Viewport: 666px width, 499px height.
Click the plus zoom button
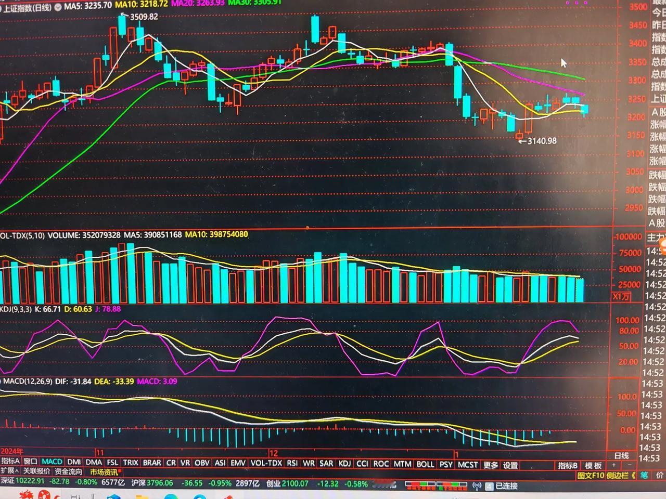click(614, 465)
